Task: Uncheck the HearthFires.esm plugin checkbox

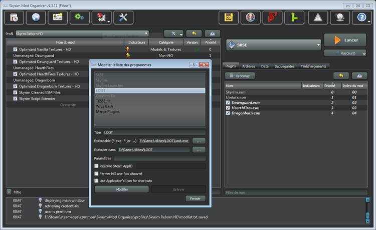Action: [x=228, y=108]
